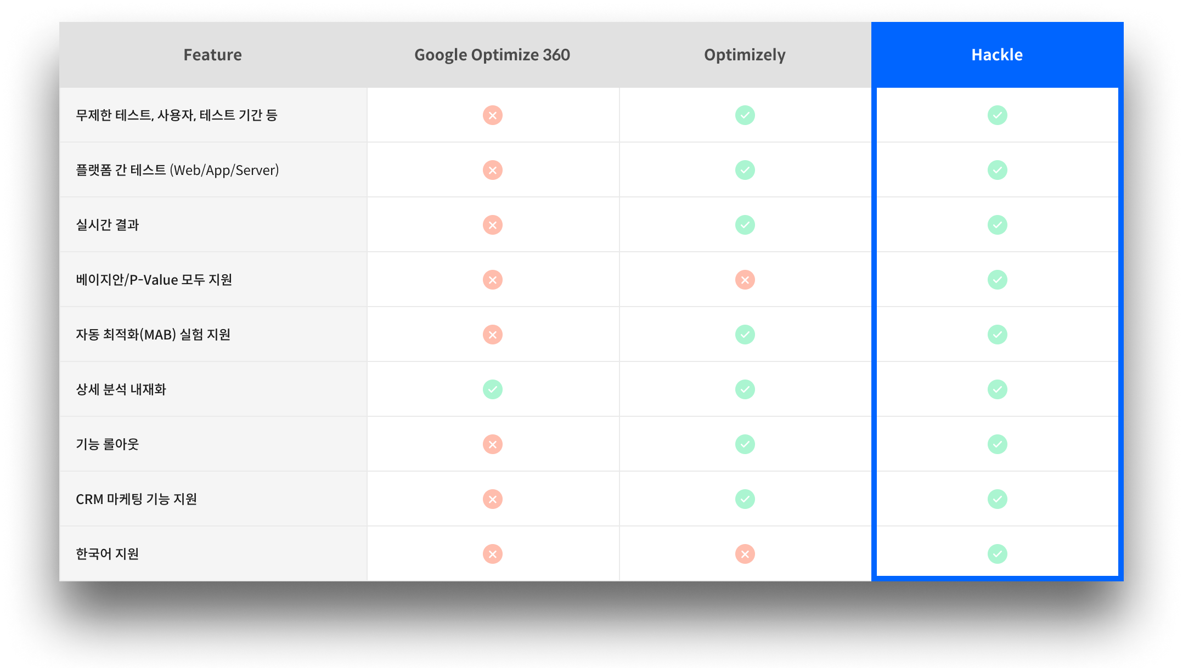Click Hackle check for 자동 최적화(MAB) row
This screenshot has height=668, width=1183.
(x=997, y=335)
